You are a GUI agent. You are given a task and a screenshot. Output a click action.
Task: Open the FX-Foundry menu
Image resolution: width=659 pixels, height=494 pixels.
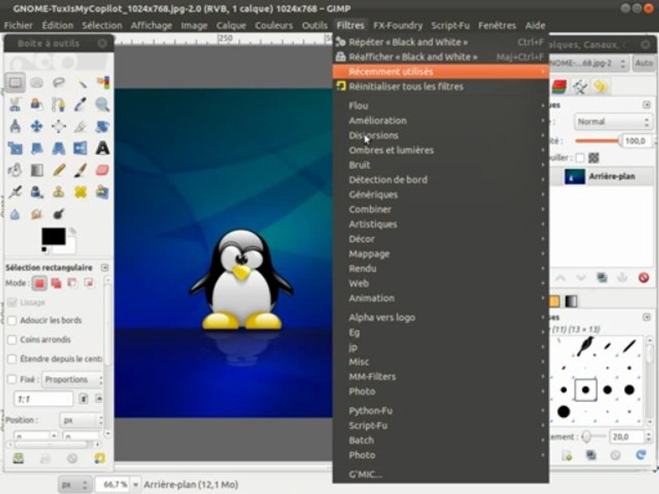397,25
